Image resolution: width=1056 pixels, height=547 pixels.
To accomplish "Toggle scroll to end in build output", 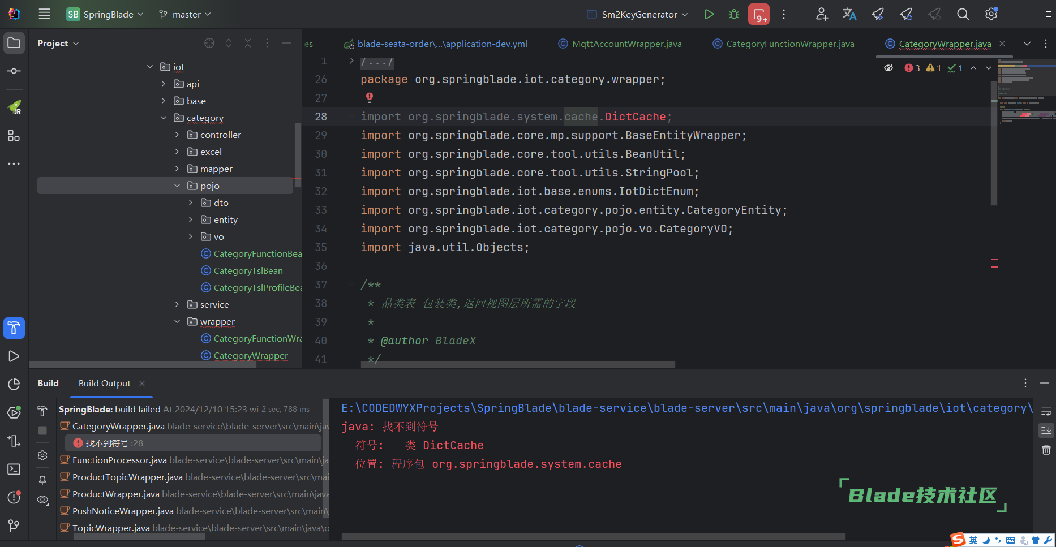I will 1046,430.
